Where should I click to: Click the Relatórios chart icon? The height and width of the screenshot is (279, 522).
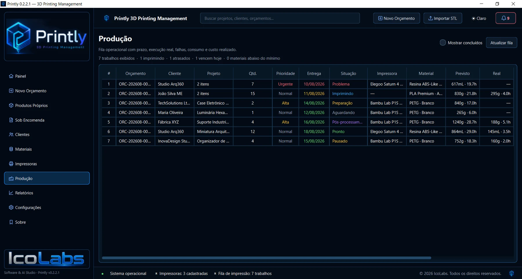(11, 193)
